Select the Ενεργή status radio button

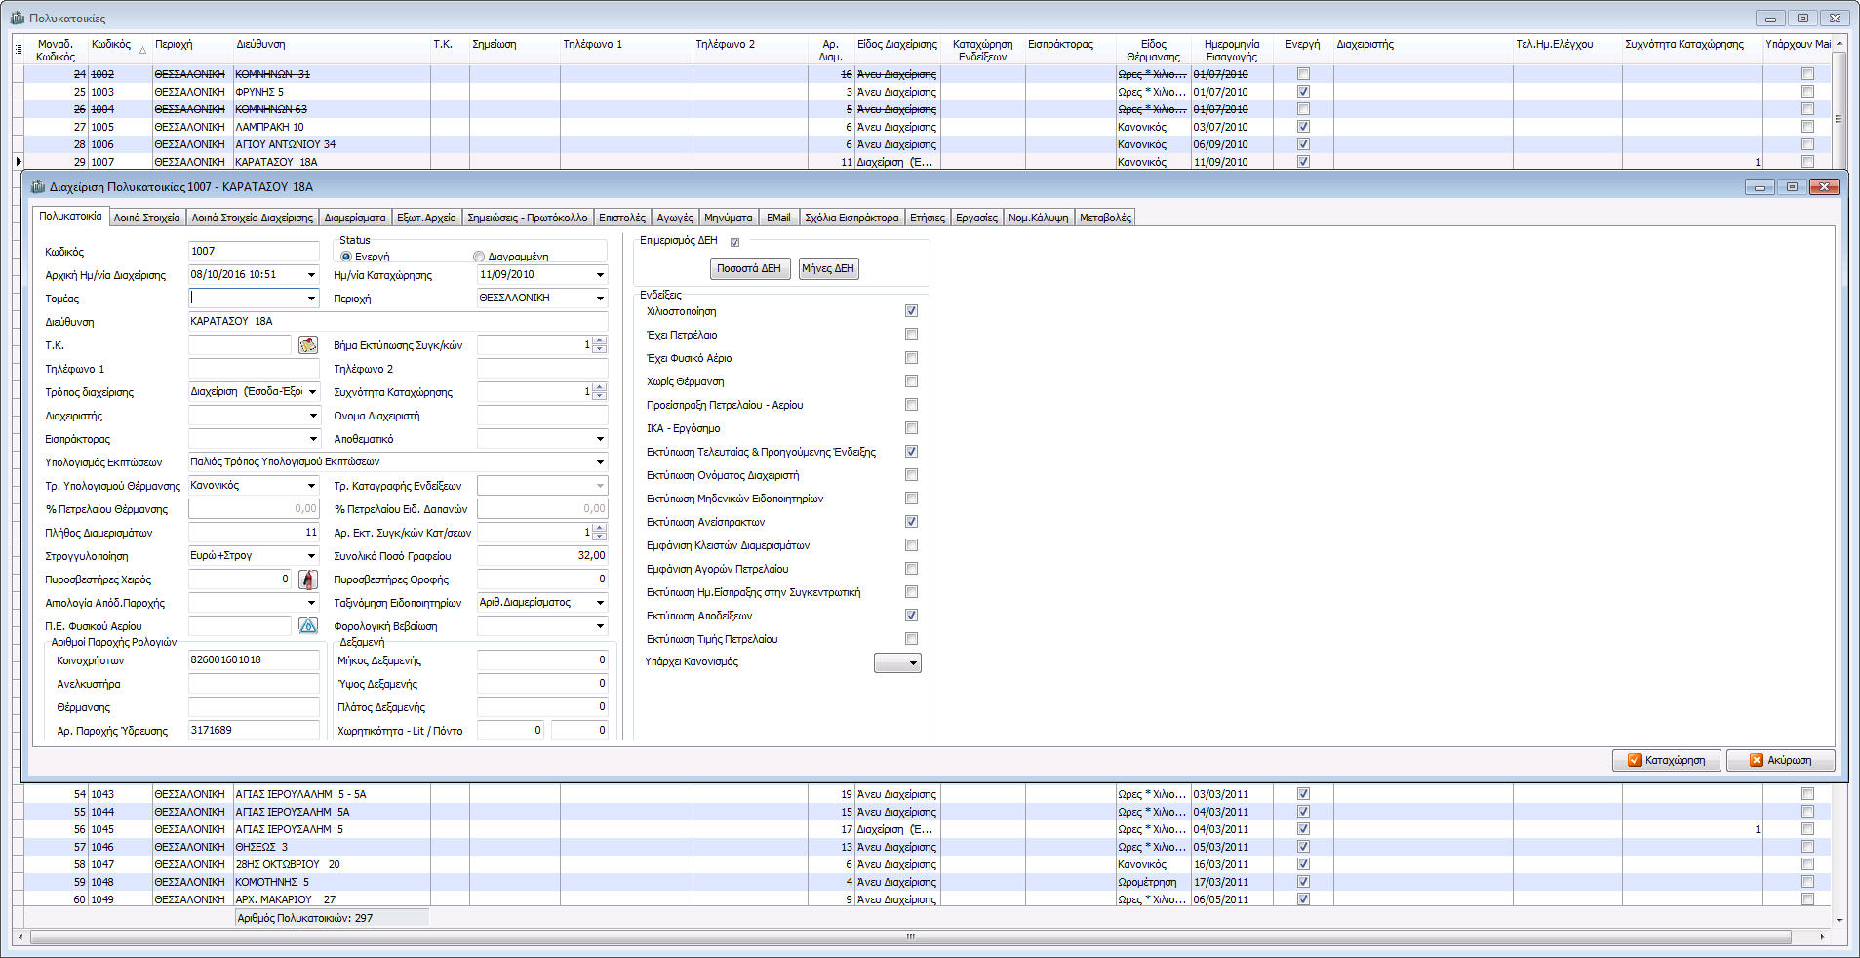pyautogui.click(x=345, y=257)
